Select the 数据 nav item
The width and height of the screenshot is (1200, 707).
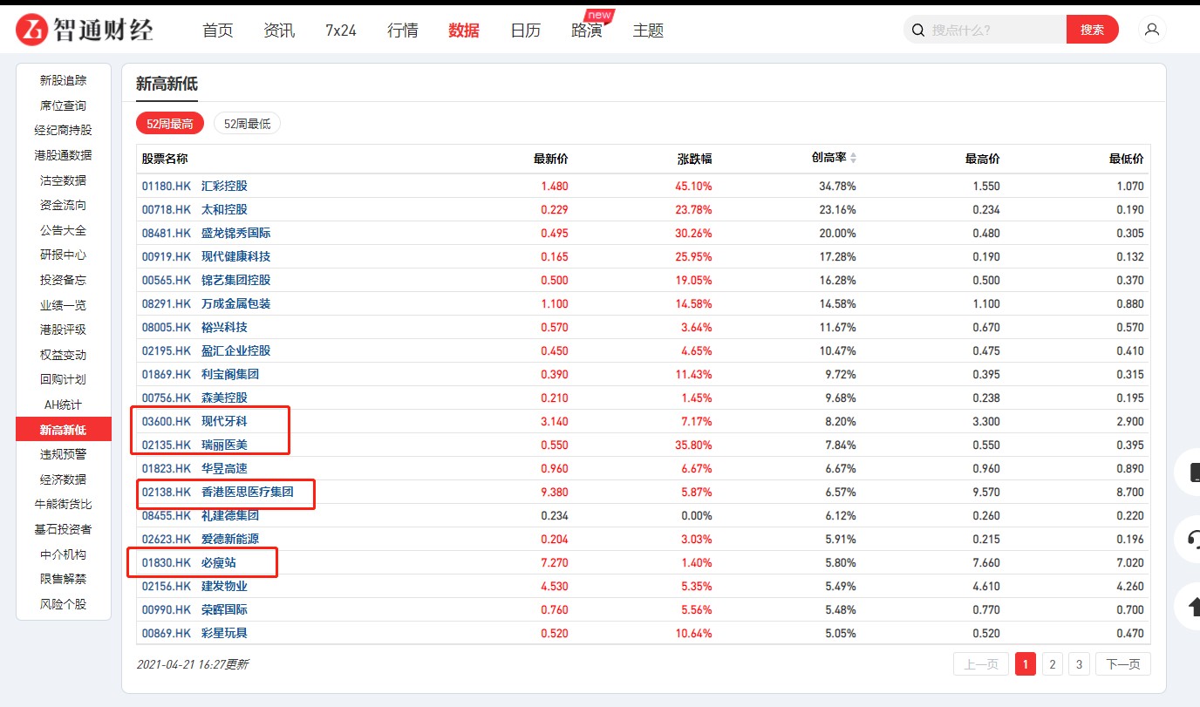click(x=464, y=31)
